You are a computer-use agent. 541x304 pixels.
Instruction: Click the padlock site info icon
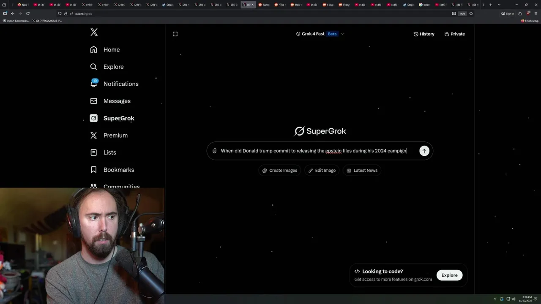tap(66, 14)
